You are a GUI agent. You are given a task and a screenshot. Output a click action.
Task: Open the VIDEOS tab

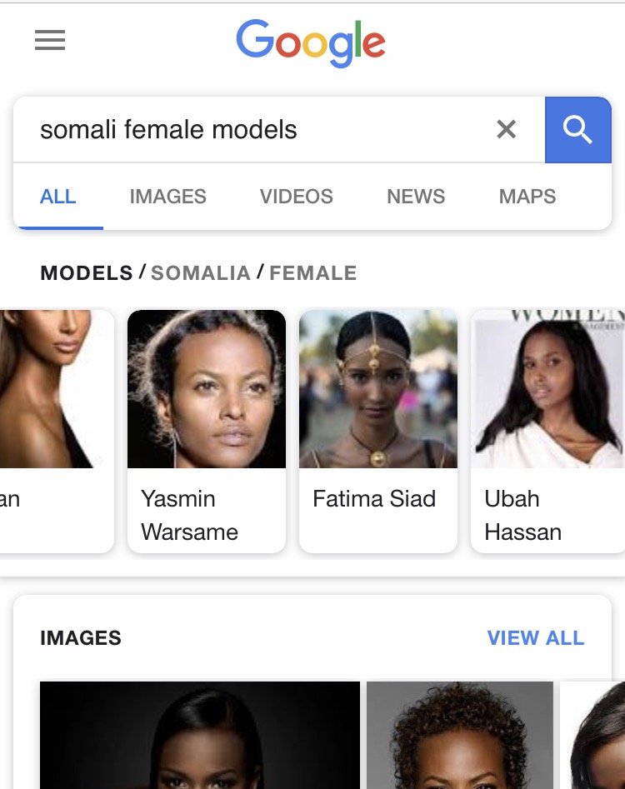296,197
